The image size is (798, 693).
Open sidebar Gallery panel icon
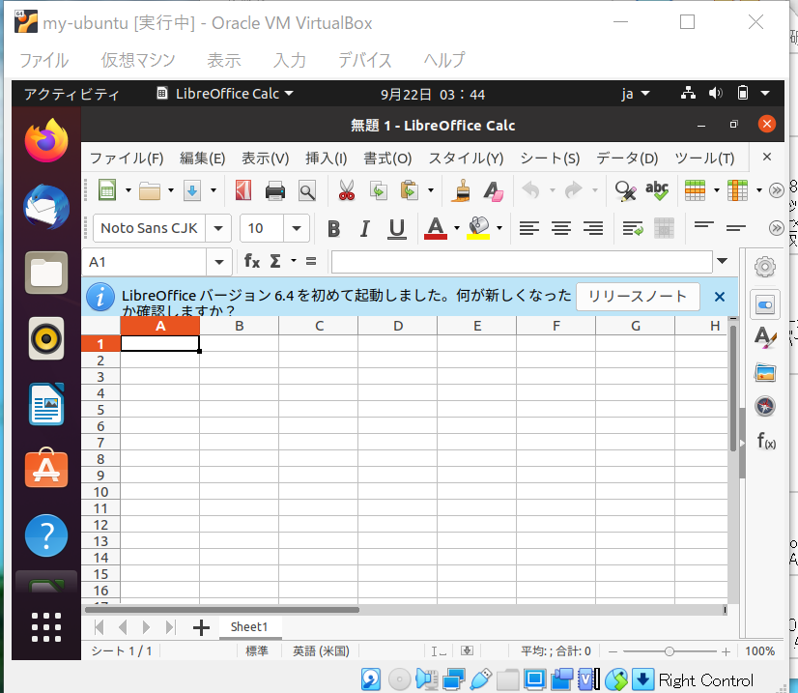(x=765, y=373)
